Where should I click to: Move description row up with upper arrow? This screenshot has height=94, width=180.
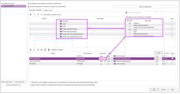pyautogui.click(x=38, y=15)
